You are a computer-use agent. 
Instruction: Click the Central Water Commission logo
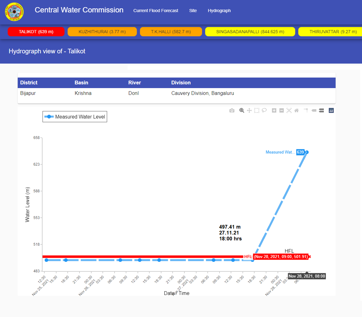click(14, 12)
